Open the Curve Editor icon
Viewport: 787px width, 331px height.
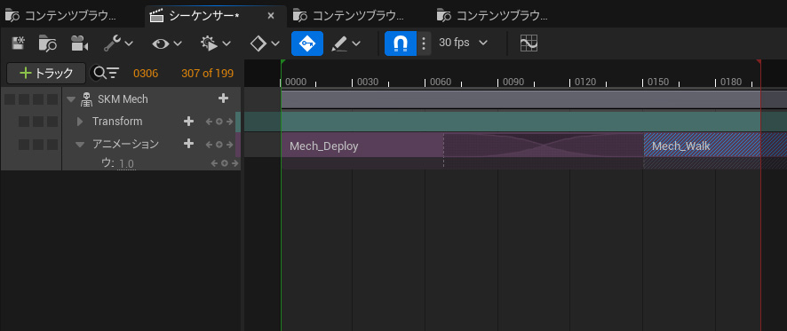click(529, 43)
